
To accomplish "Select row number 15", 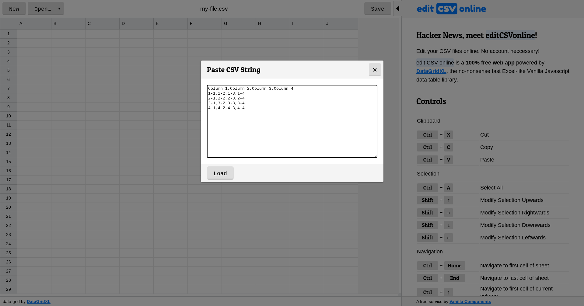I will 9,162.
